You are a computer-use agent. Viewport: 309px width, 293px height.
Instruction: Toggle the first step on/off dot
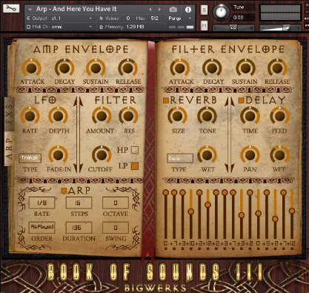[166, 248]
